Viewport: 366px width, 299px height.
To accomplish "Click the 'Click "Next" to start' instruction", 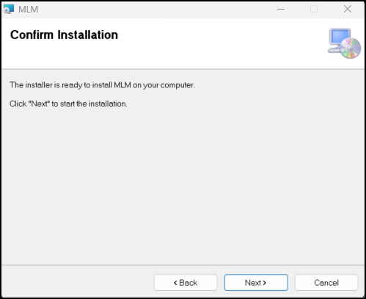I will click(68, 104).
